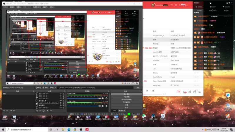Remove selected source with the minus button
Screen dimensions: 235x132
click(40, 111)
